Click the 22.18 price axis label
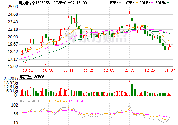The width and height of the screenshot is (178, 125). point(13,29)
